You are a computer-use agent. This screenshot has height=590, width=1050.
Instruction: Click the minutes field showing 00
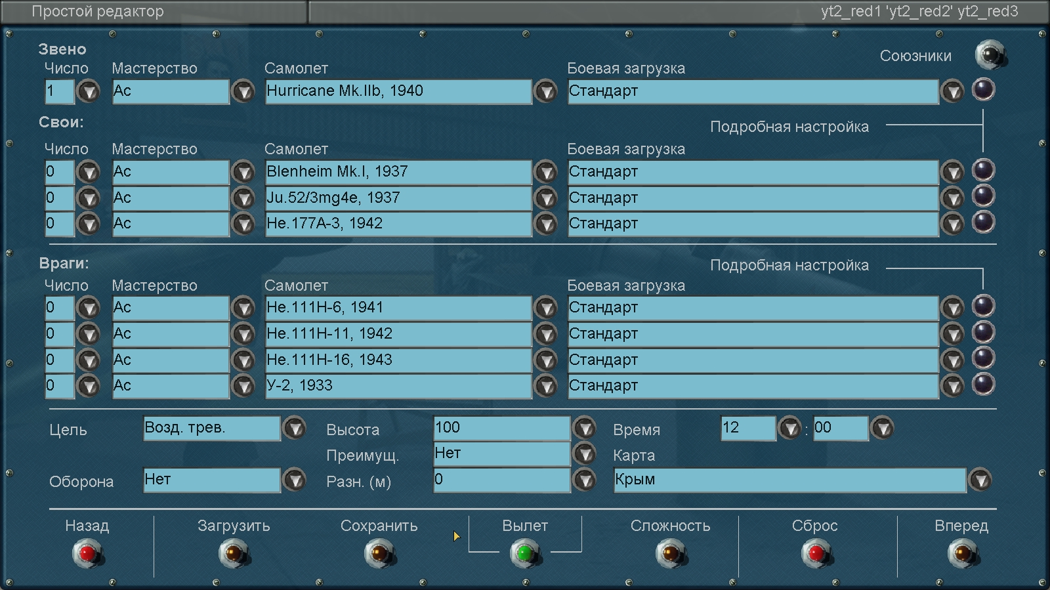tap(841, 429)
